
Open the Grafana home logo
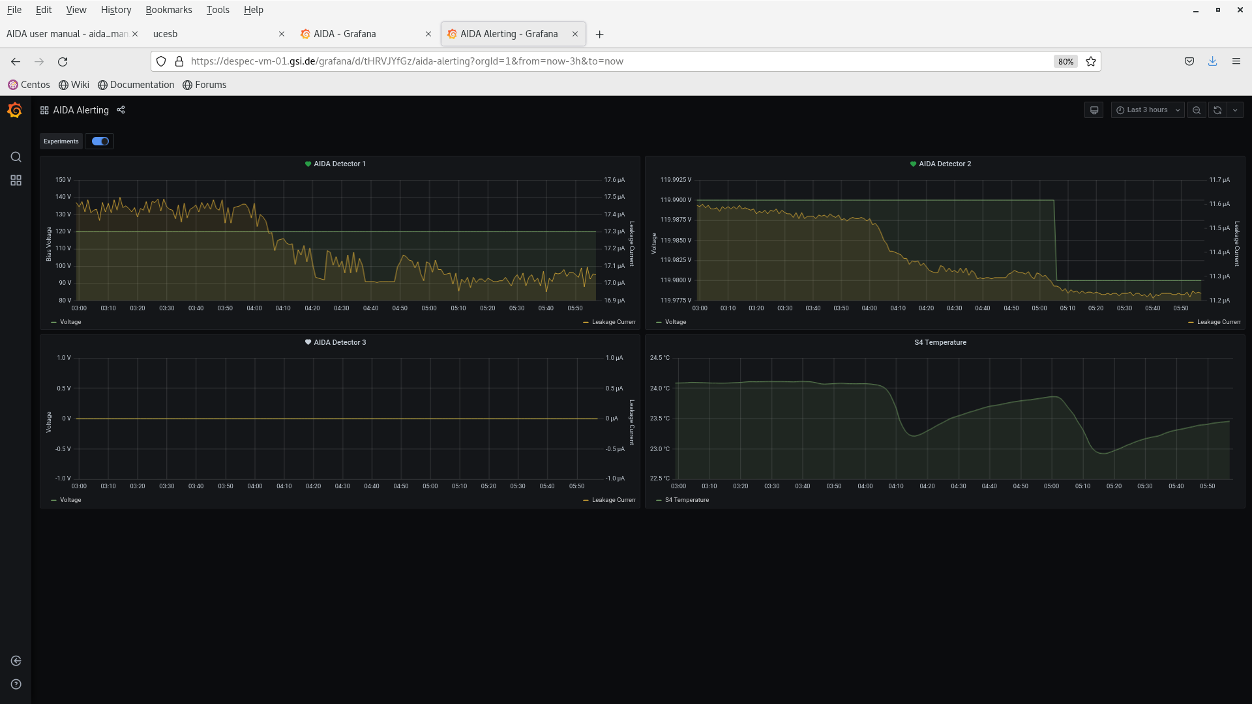(x=15, y=110)
